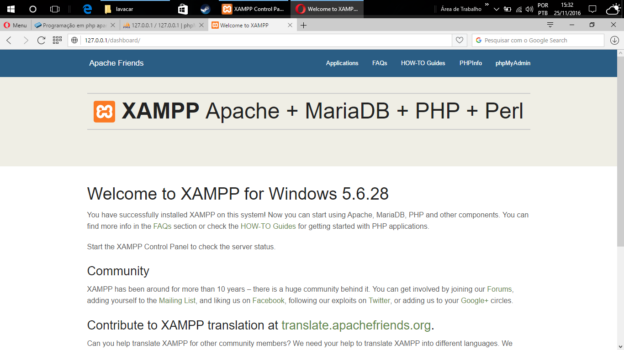
Task: Bookmark page with the heart icon
Action: tap(460, 40)
